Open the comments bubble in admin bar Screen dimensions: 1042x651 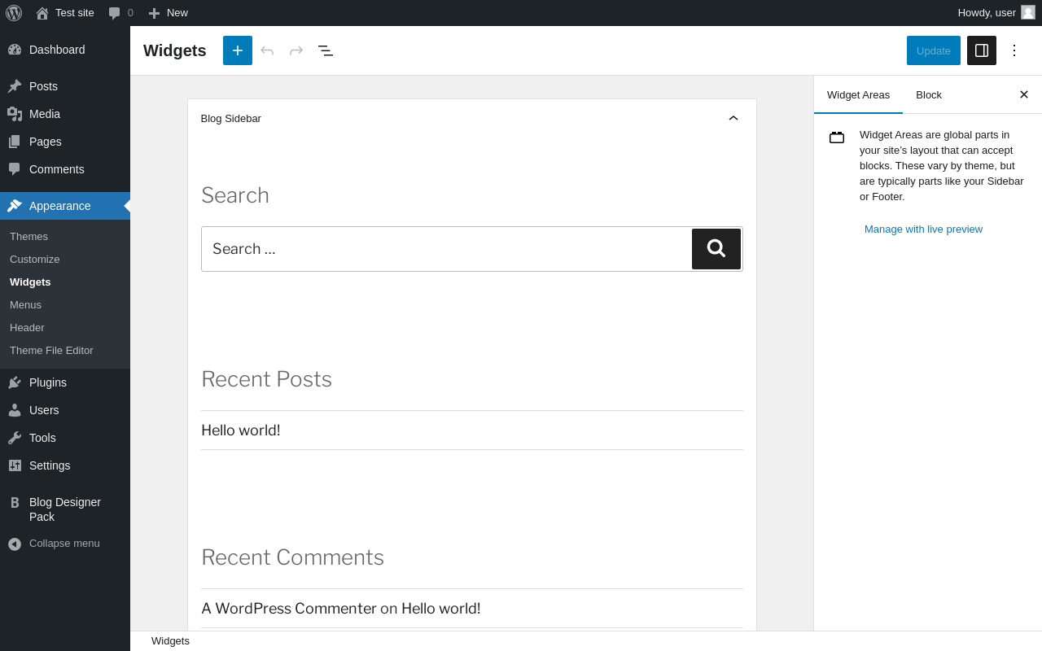tap(120, 13)
